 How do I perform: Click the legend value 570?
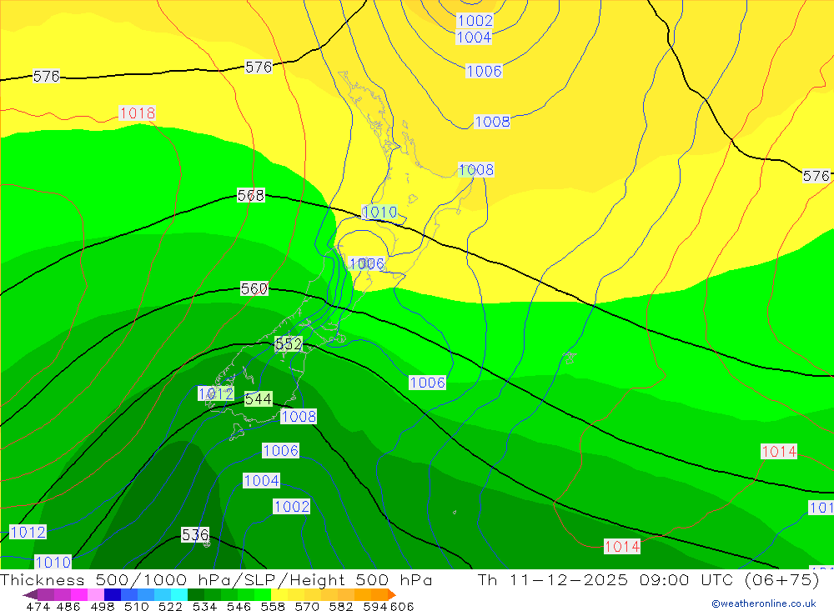[307, 606]
